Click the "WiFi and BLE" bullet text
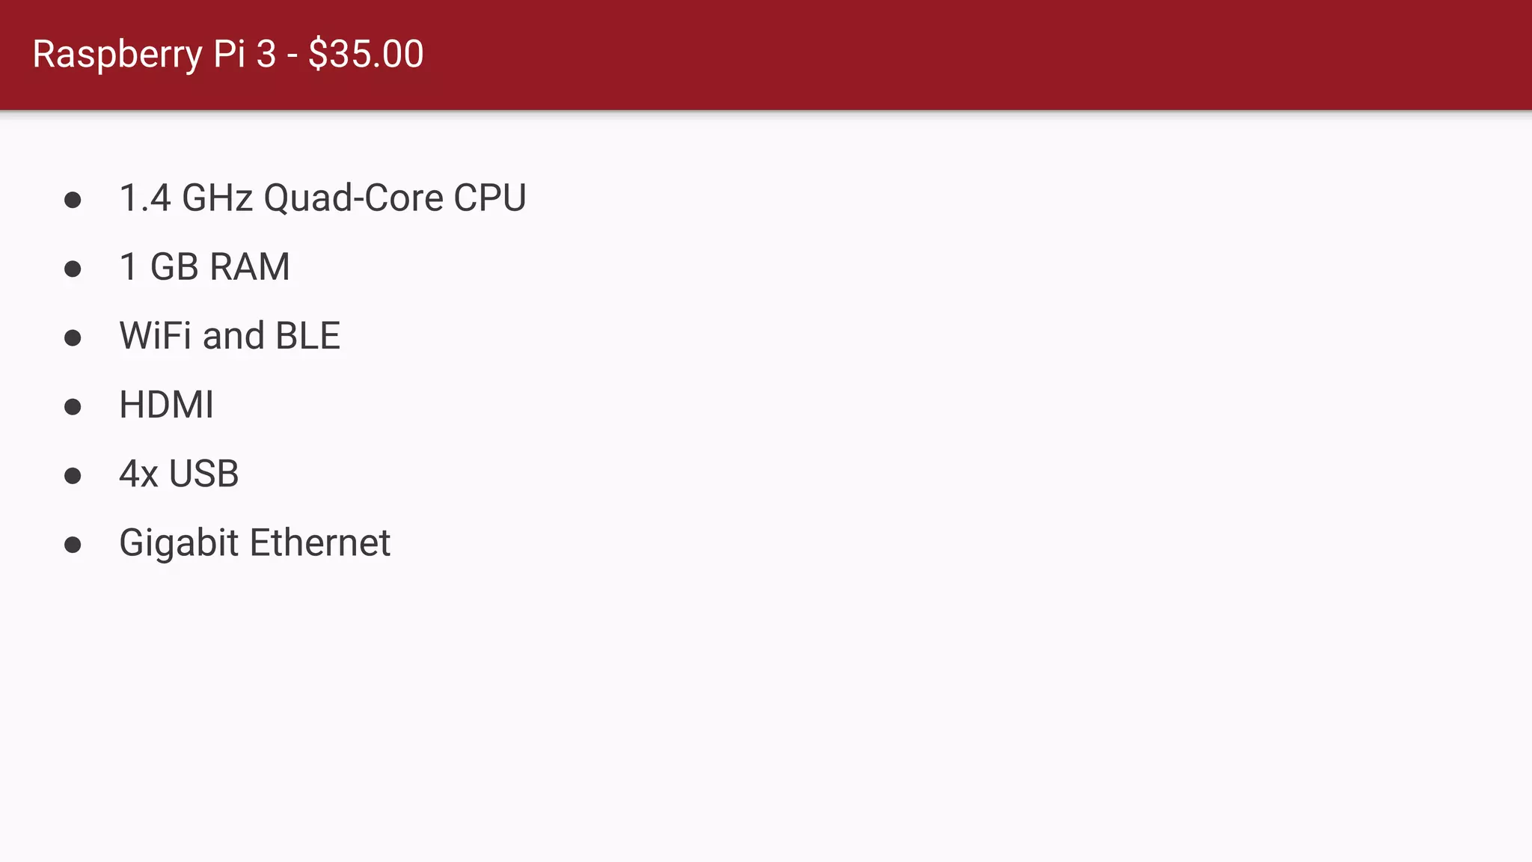Viewport: 1532px width, 862px height. coord(230,336)
